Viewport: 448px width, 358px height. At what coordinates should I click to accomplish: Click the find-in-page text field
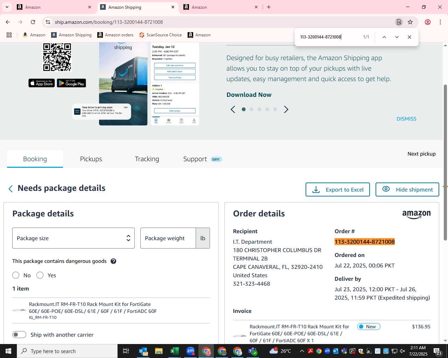tap(328, 37)
